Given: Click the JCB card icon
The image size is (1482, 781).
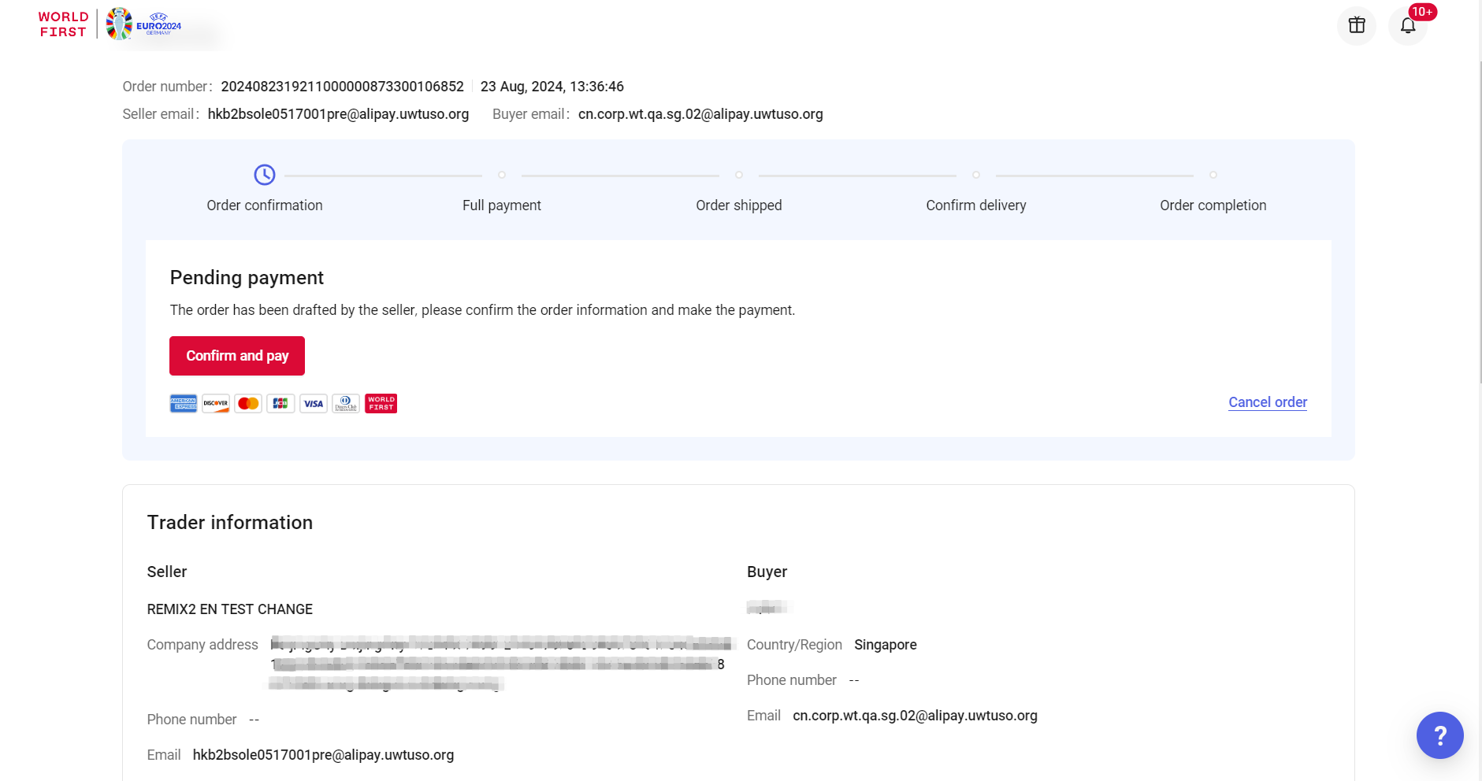Looking at the screenshot, I should (x=280, y=404).
